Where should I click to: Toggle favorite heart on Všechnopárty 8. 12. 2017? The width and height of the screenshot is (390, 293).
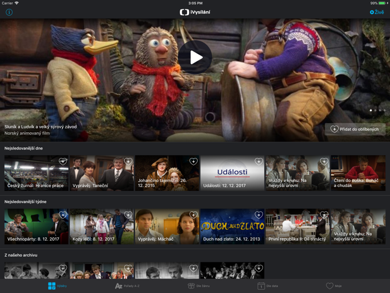click(63, 215)
